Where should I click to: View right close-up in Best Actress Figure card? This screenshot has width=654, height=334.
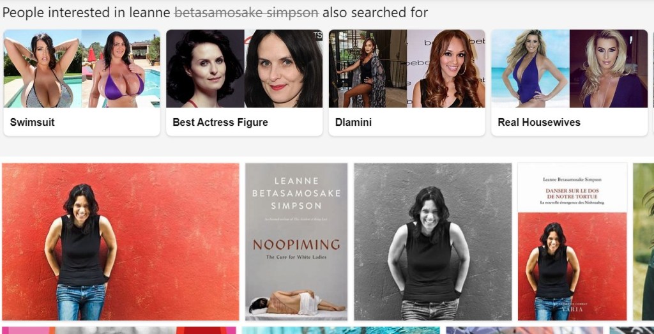284,68
